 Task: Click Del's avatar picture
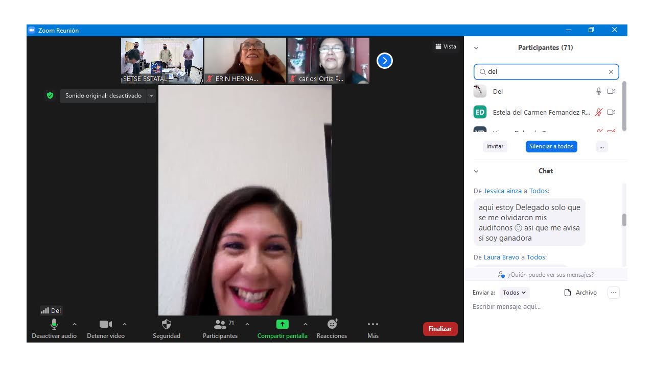tap(480, 91)
